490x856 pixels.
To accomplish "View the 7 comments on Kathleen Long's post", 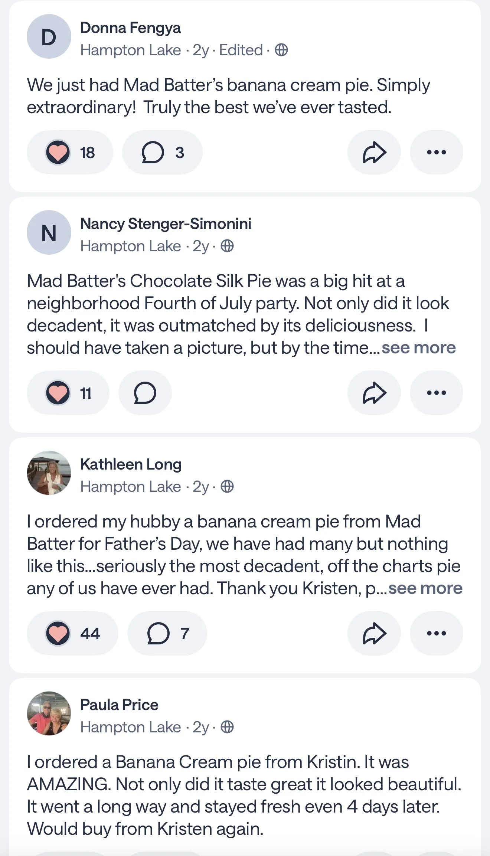I will click(x=167, y=633).
